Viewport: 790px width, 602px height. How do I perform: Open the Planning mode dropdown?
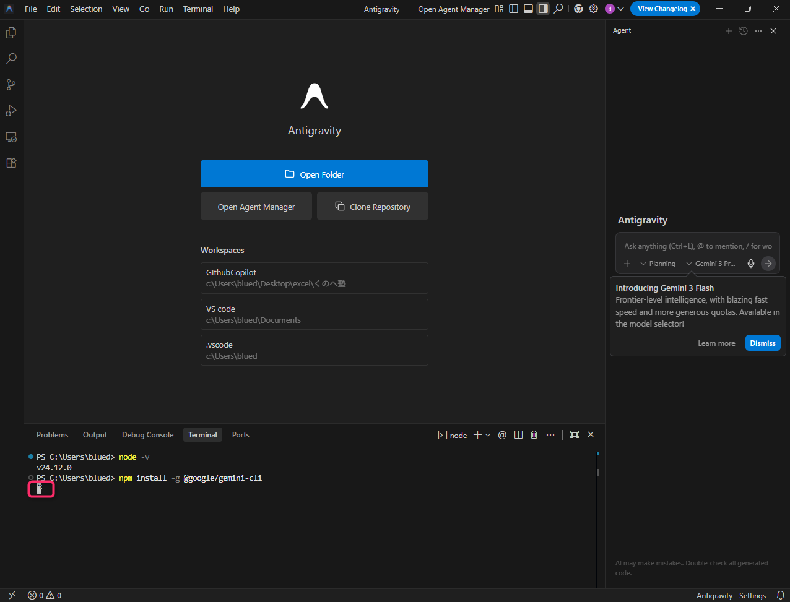click(x=658, y=264)
